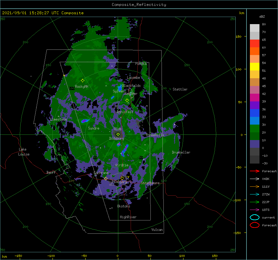Viewport: 278px width, 260px height.
Task: Click the RockyMH label
Action: coord(82,87)
